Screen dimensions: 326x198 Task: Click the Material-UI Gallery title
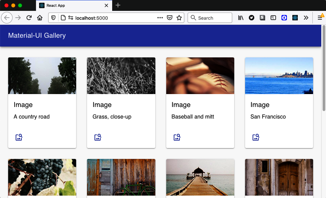point(37,36)
